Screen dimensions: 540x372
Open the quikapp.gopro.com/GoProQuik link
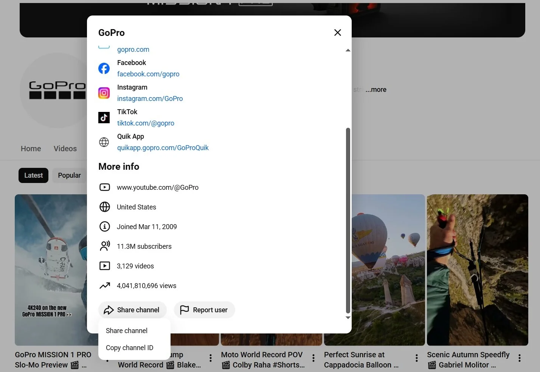163,148
